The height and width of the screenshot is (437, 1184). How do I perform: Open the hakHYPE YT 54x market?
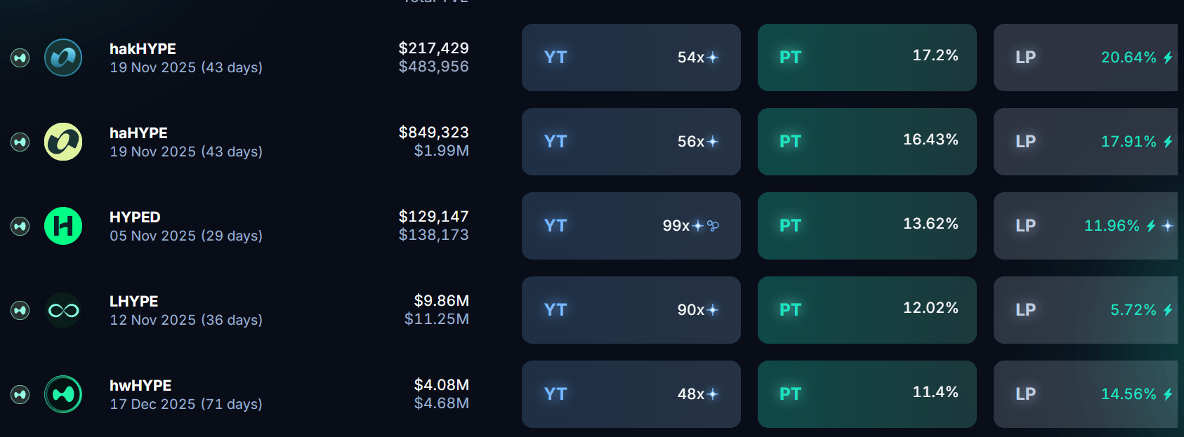(x=631, y=58)
